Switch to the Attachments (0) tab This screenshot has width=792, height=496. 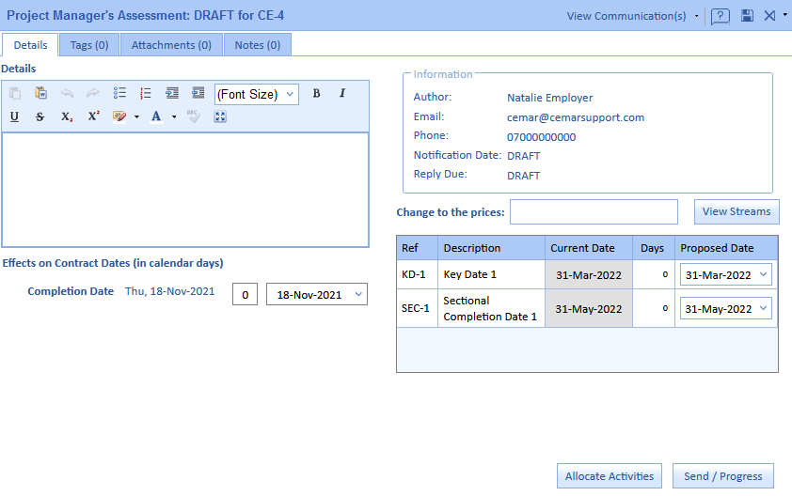point(171,45)
